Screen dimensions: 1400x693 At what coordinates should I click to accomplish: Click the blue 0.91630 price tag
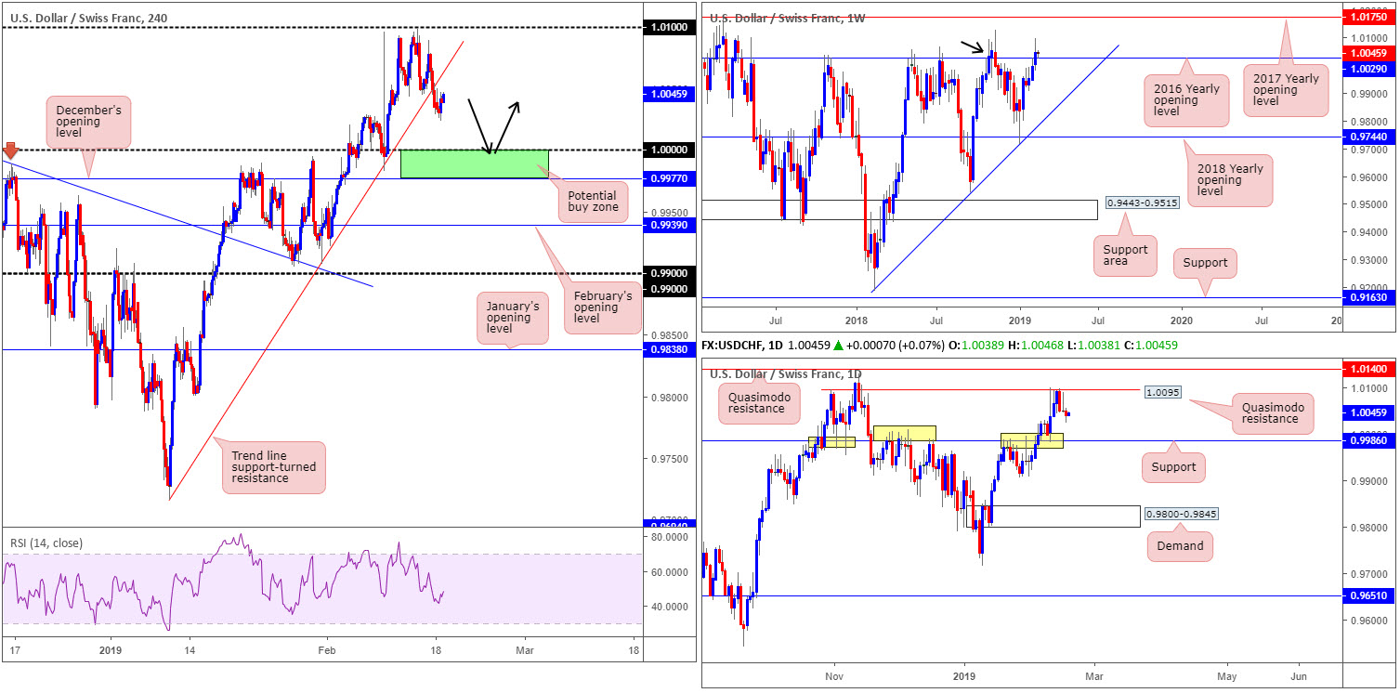coord(1370,297)
